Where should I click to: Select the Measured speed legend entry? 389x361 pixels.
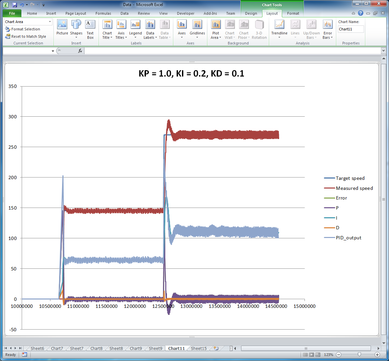[348, 188]
